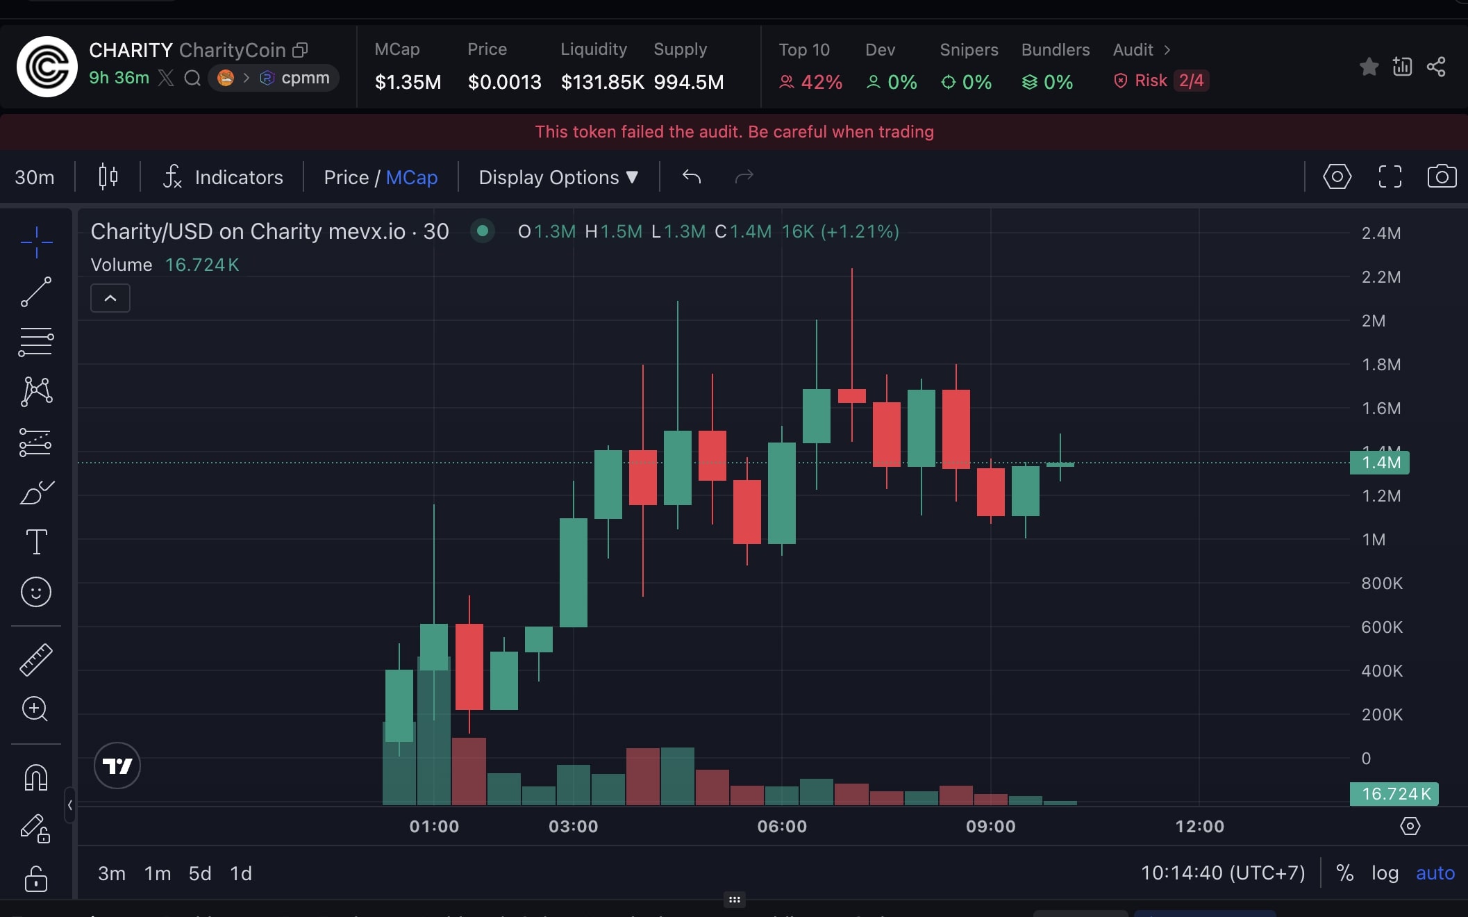Click the 16.724K volume axis label
The height and width of the screenshot is (917, 1468).
1394,793
